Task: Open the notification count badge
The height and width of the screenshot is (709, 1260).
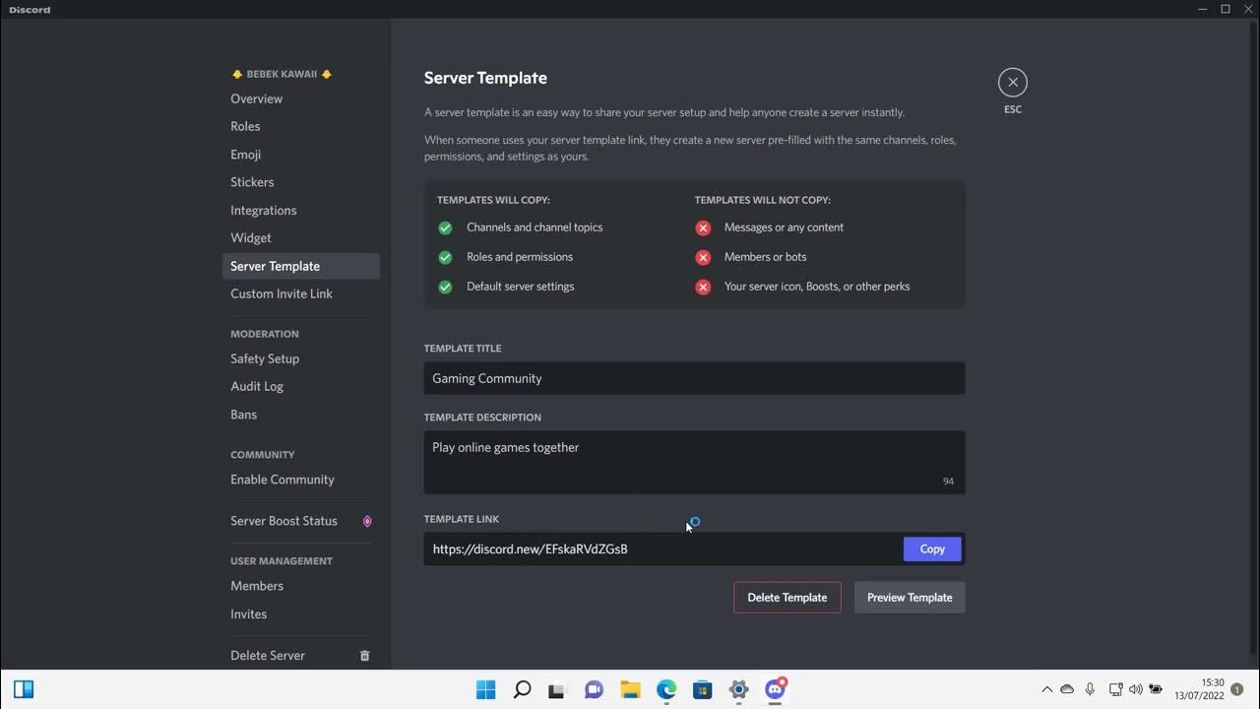Action: pyautogui.click(x=1237, y=689)
